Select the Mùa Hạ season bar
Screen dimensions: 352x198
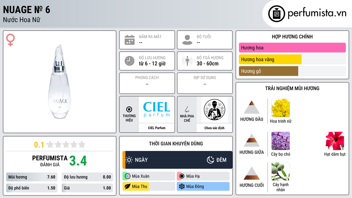click(203, 176)
